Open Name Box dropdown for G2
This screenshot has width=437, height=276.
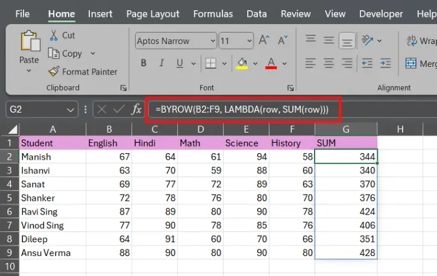(71, 110)
